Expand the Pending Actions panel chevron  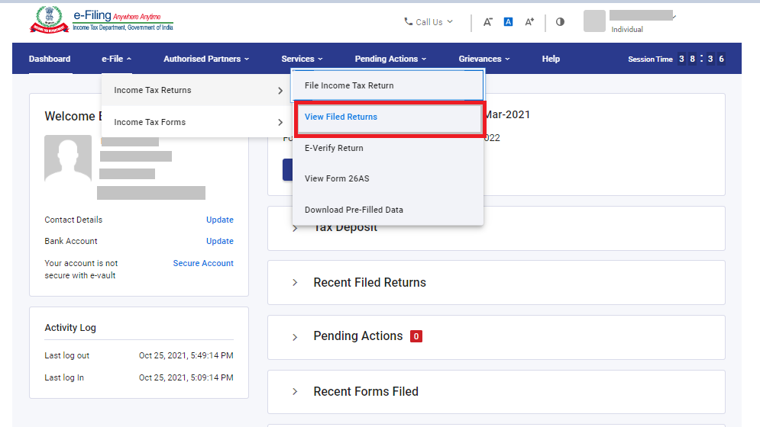click(x=295, y=336)
